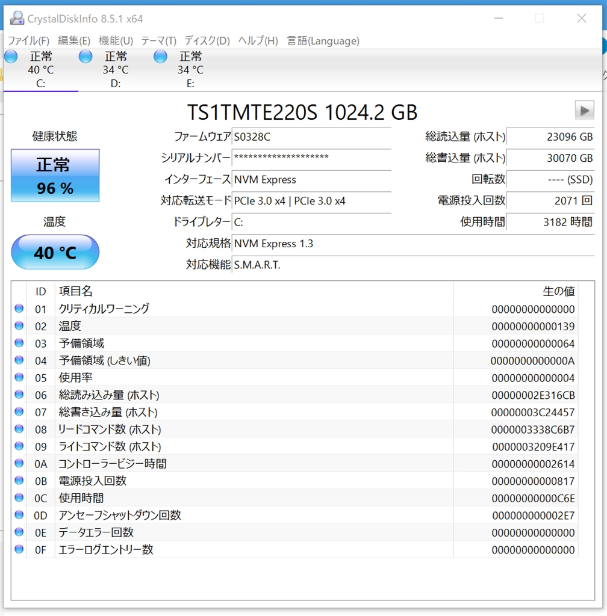Screen dimensions: 607x616
Task: Click the 正常 96 % health status button
Action: pyautogui.click(x=55, y=176)
